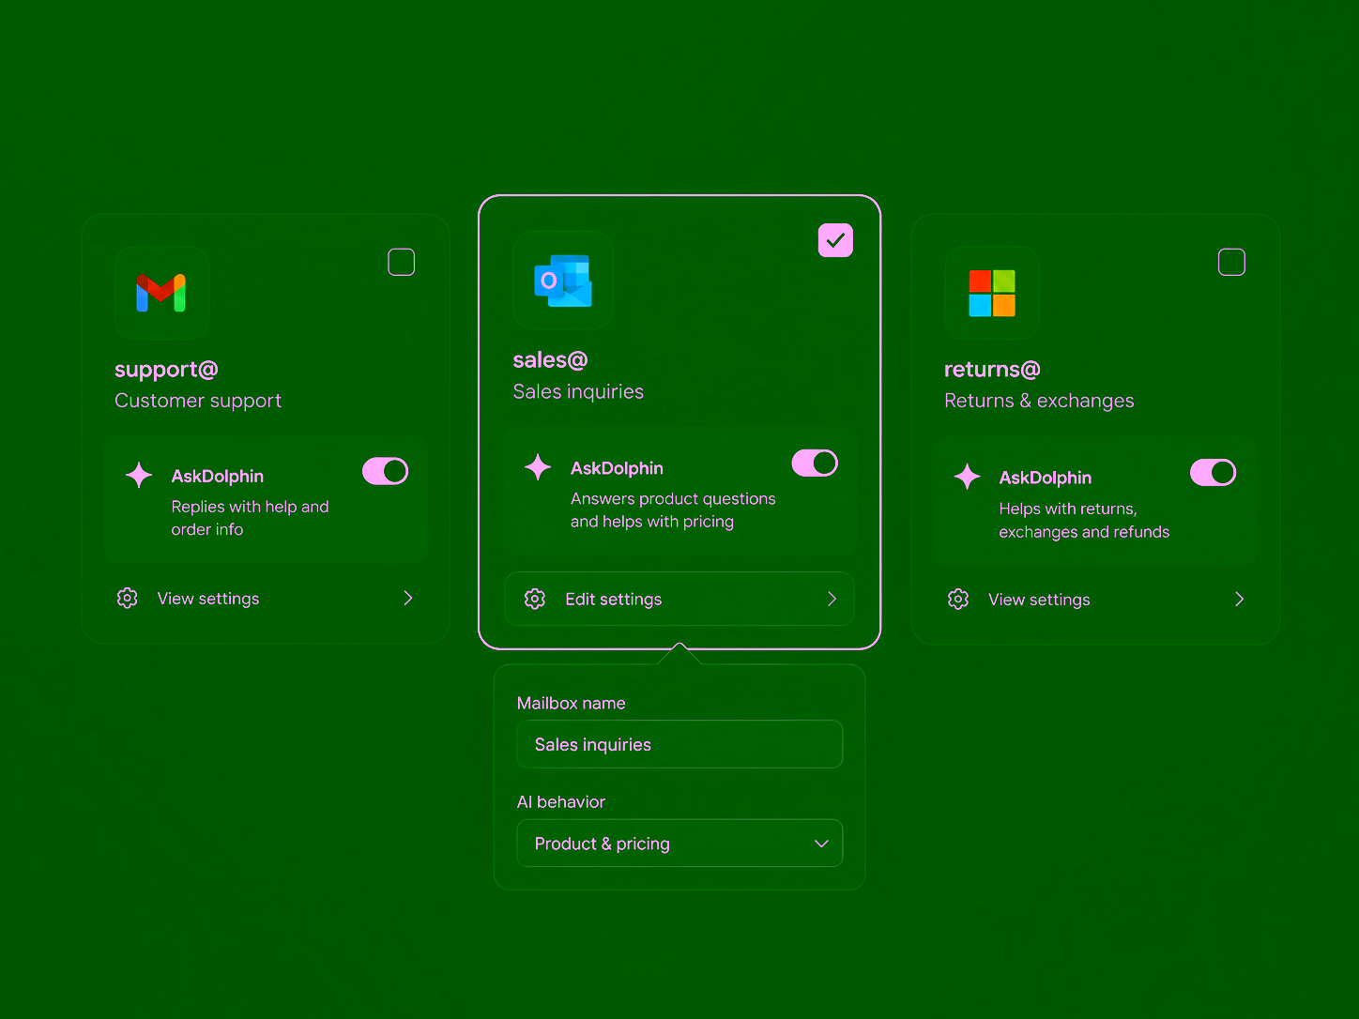
Task: Open View settings on returns@ card
Action: point(1096,600)
